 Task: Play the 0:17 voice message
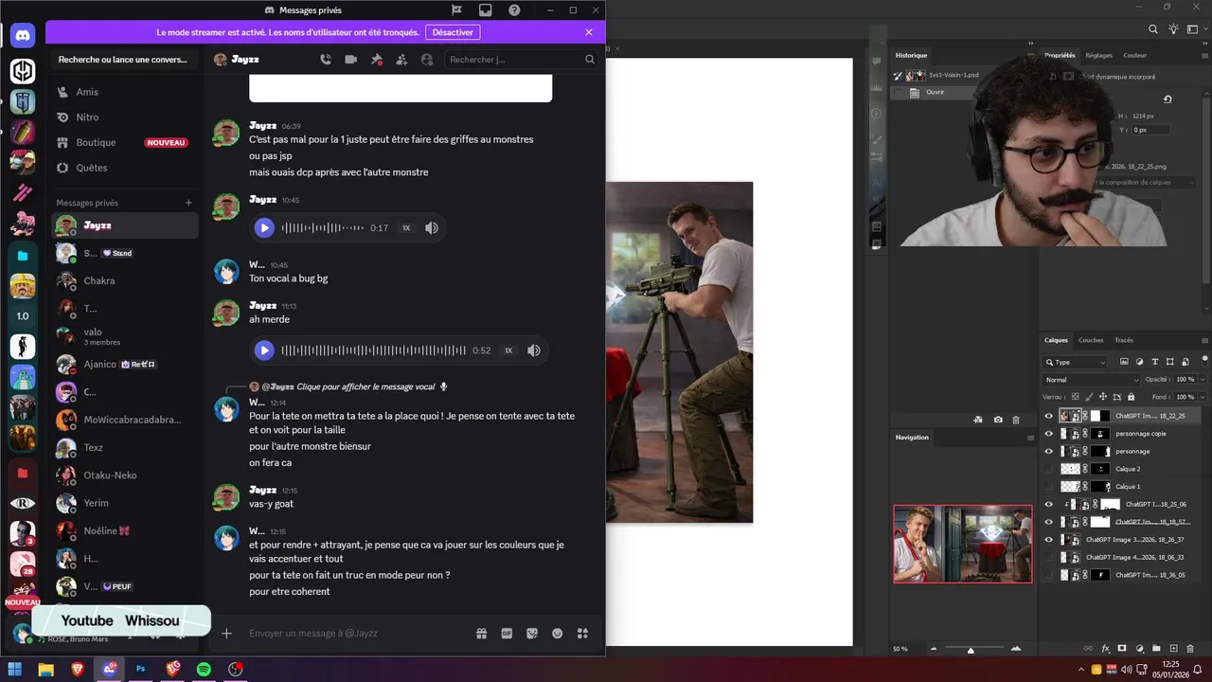(264, 228)
